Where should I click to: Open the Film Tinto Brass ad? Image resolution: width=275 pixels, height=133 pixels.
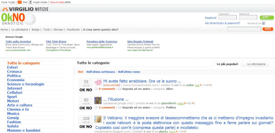(56, 41)
